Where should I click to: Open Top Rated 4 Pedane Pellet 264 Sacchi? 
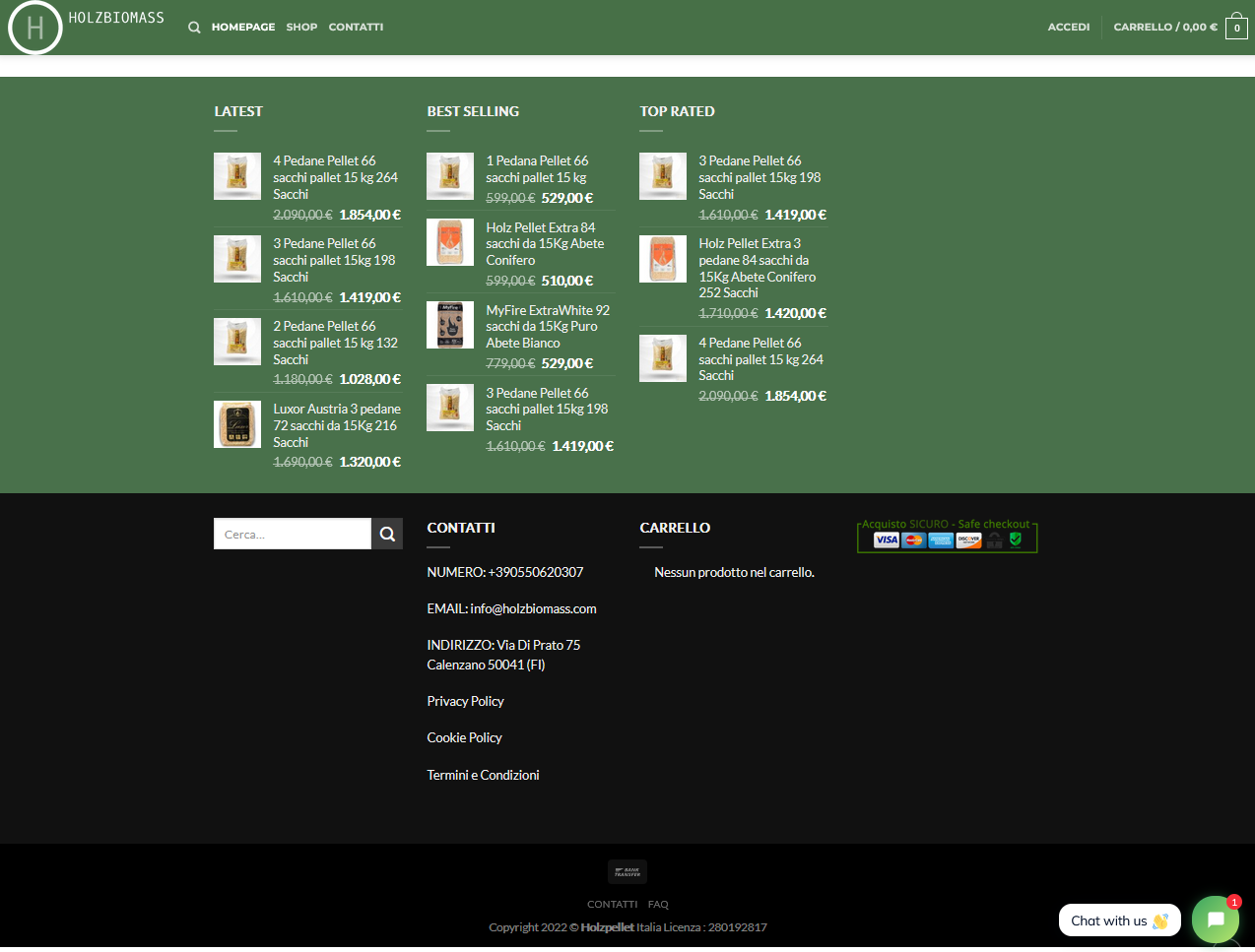(x=760, y=359)
